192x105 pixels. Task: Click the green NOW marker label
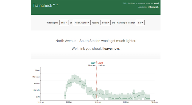(x=93, y=63)
